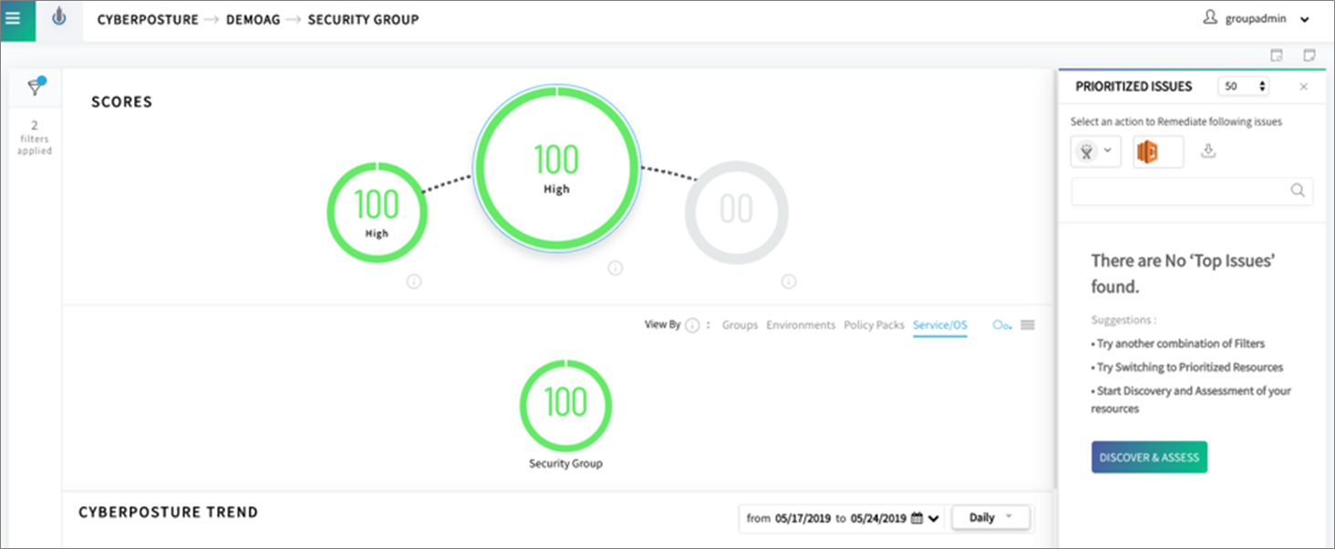Open the hamburger navigation menu
This screenshot has width=1335, height=549.
coord(14,18)
